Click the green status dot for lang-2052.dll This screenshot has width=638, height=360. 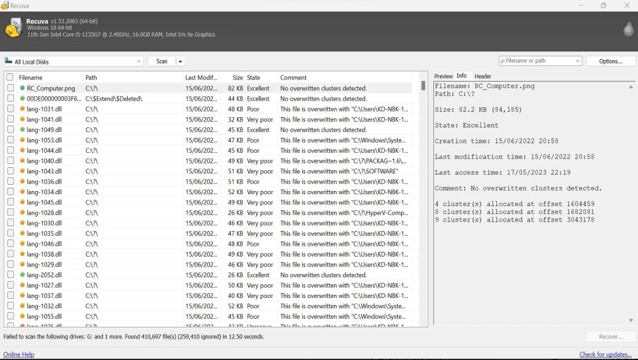point(23,275)
